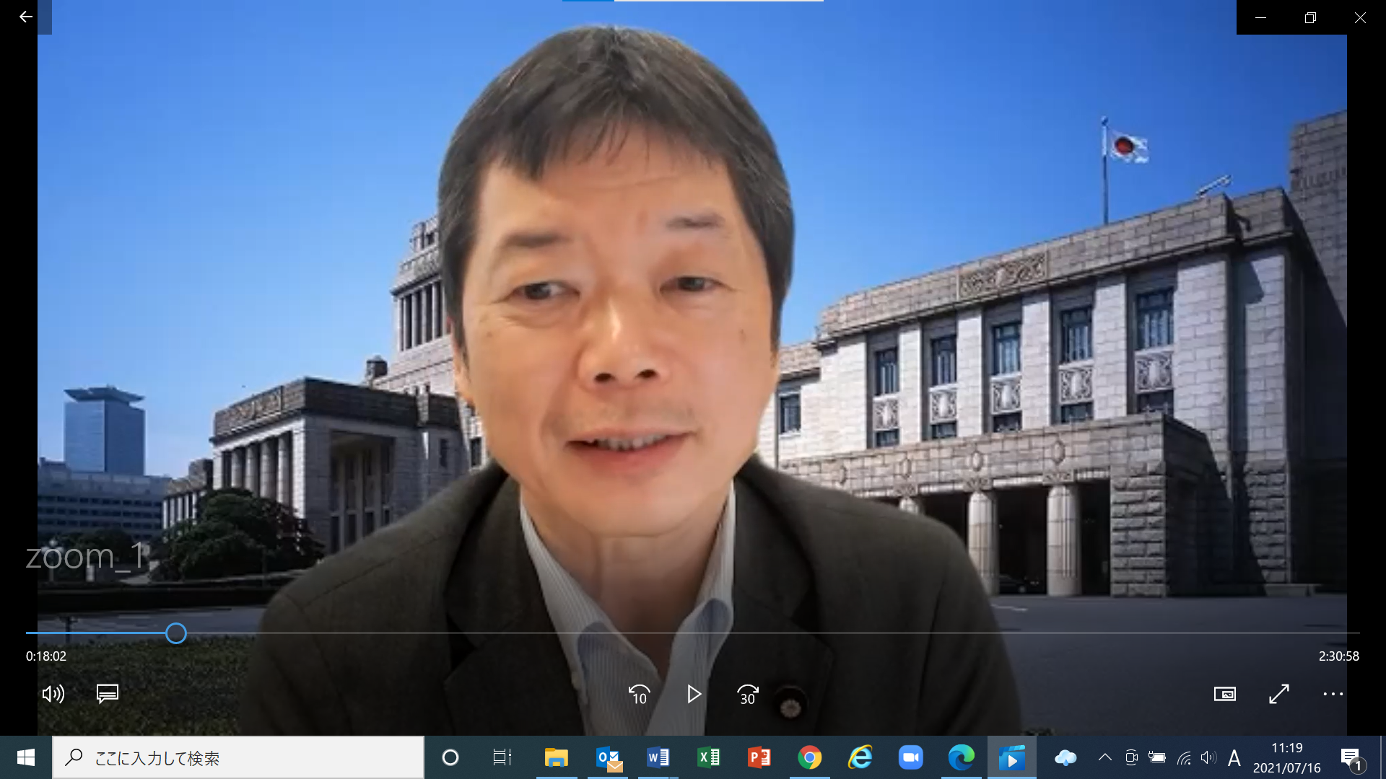Show hidden system tray icons
Screen dimensions: 1386x779
pyautogui.click(x=1105, y=757)
